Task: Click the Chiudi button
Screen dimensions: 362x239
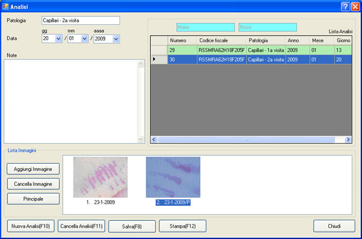Action: (x=334, y=226)
